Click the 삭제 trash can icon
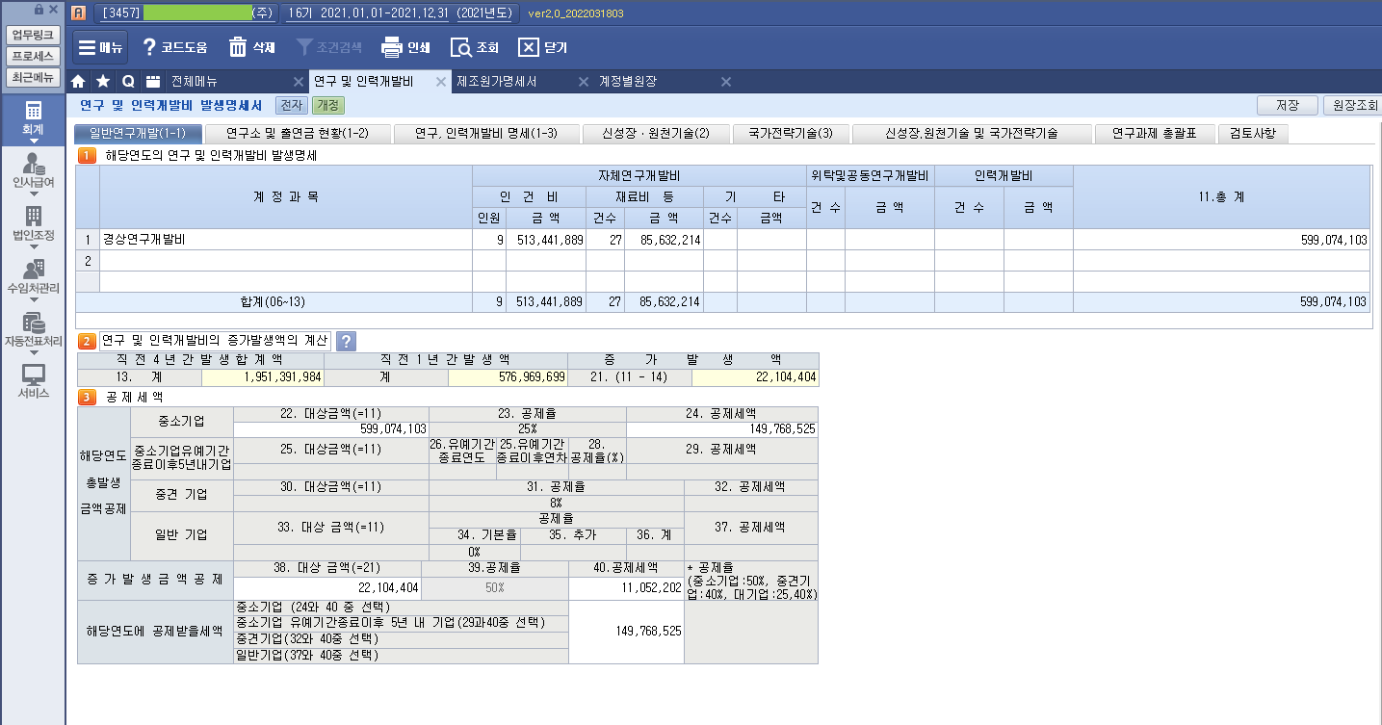1382x725 pixels. point(238,47)
